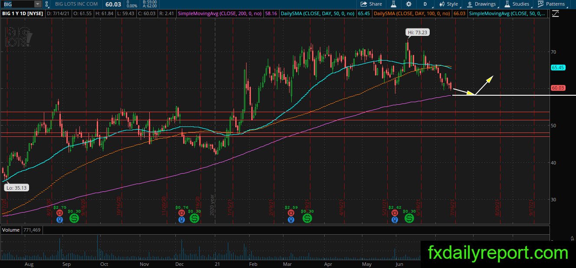Click the symbol link chain icon

pos(47,4)
